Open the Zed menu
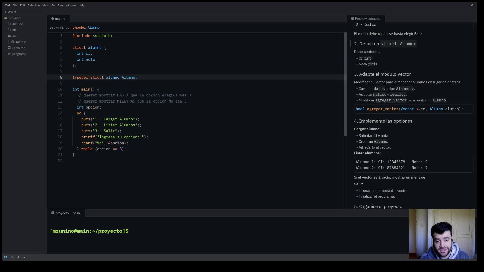This screenshot has width=484, height=272. pyautogui.click(x=7, y=5)
